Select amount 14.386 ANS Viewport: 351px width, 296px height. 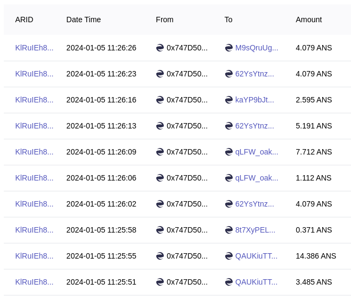click(x=316, y=256)
